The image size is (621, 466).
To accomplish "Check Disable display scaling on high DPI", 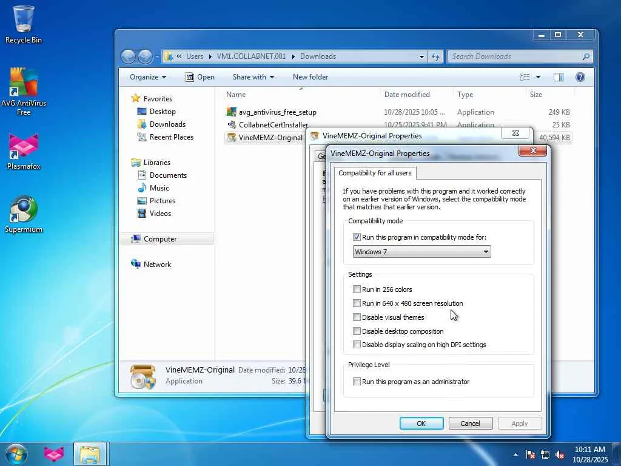I will tap(357, 345).
